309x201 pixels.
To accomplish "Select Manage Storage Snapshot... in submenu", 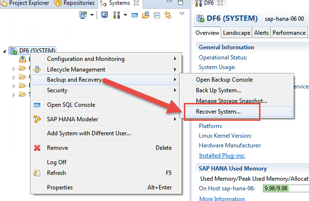I will (237, 101).
